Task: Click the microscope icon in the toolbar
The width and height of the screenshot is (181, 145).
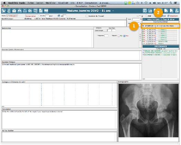Action: (9, 11)
